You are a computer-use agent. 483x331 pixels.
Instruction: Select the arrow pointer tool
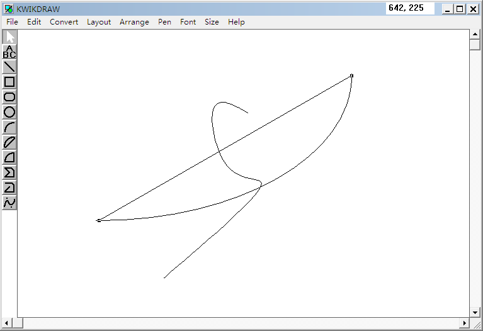(x=9, y=36)
